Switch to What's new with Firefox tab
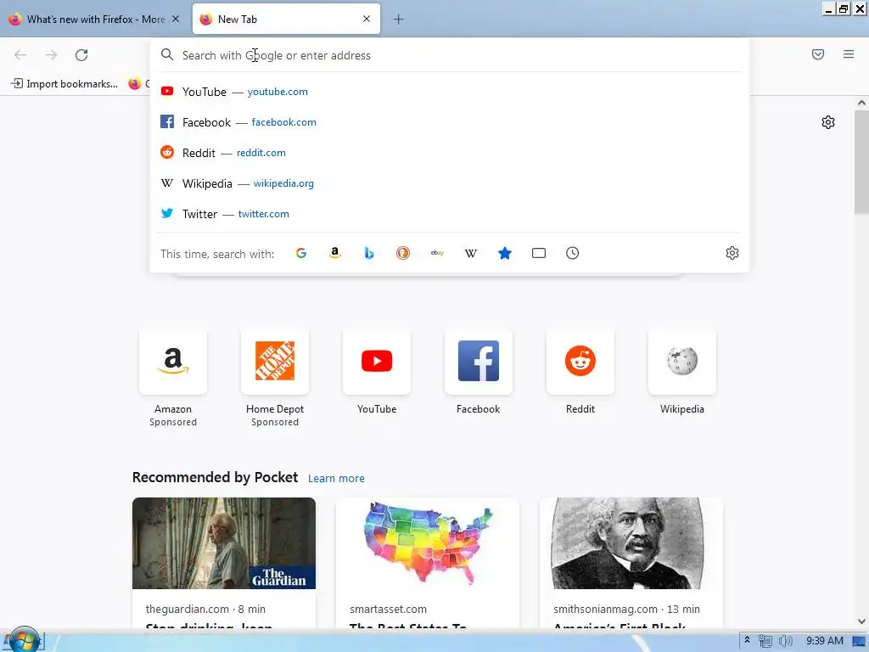869x652 pixels. click(95, 20)
